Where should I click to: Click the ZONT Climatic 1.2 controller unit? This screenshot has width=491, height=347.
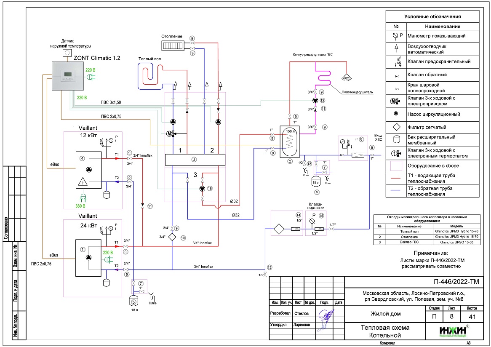tap(68, 76)
